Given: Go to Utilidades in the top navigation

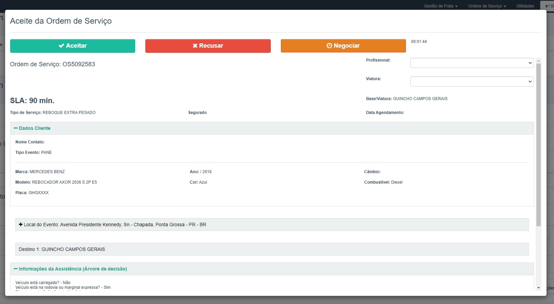Looking at the screenshot, I should tap(525, 6).
